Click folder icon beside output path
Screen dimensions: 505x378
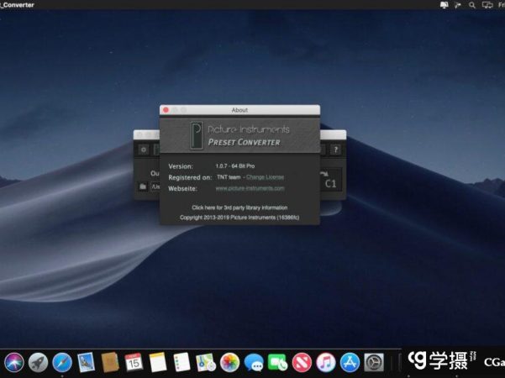pyautogui.click(x=143, y=186)
